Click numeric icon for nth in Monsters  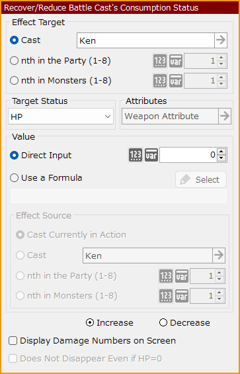(160, 81)
